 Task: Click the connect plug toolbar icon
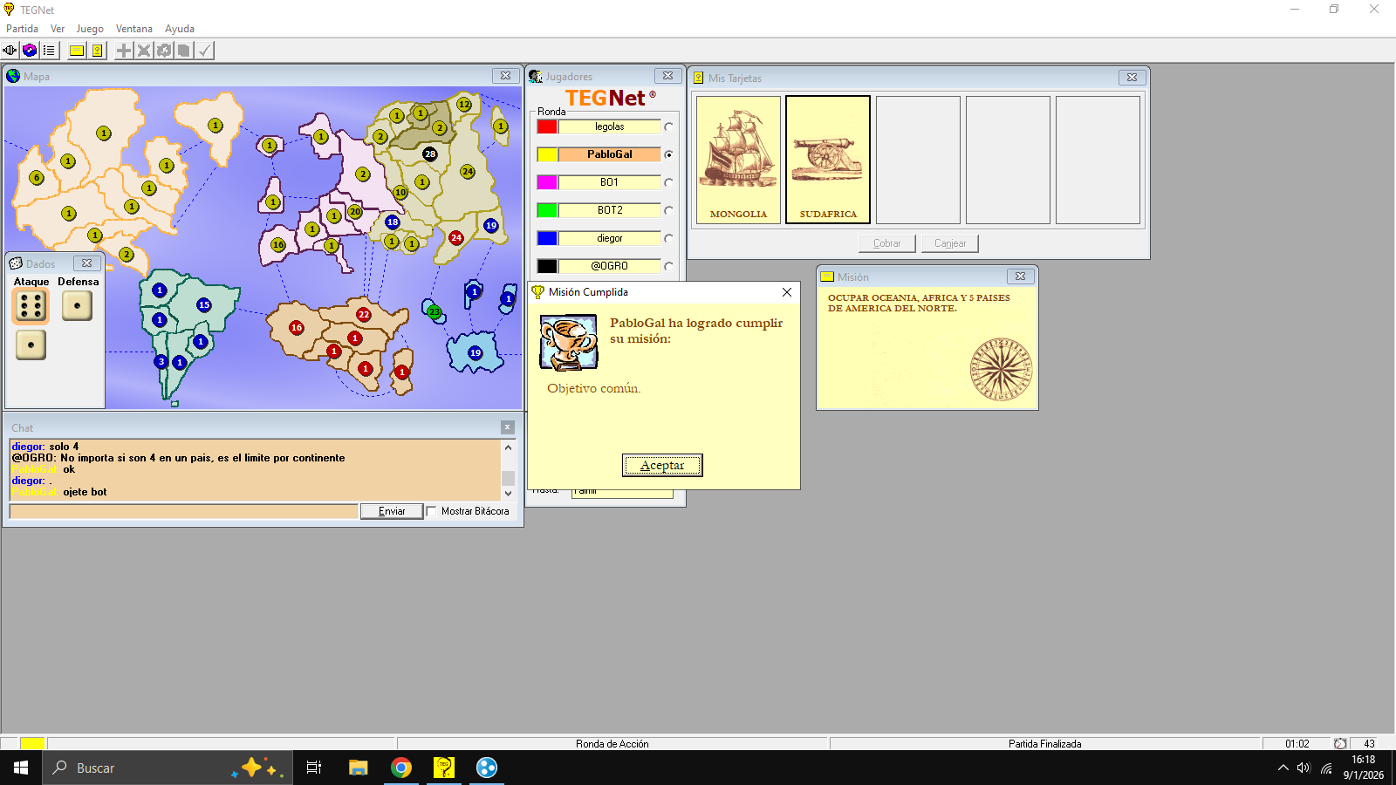pyautogui.click(x=10, y=51)
